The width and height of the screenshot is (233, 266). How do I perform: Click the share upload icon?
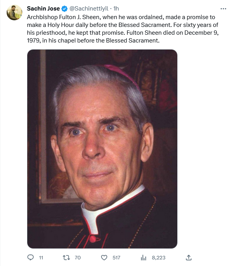(x=189, y=257)
